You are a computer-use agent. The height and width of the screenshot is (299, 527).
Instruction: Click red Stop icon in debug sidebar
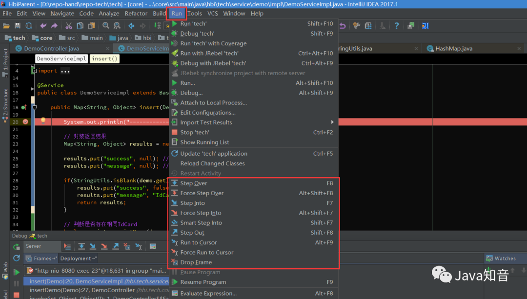(x=17, y=295)
